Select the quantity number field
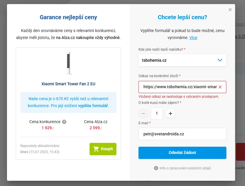 (157, 114)
